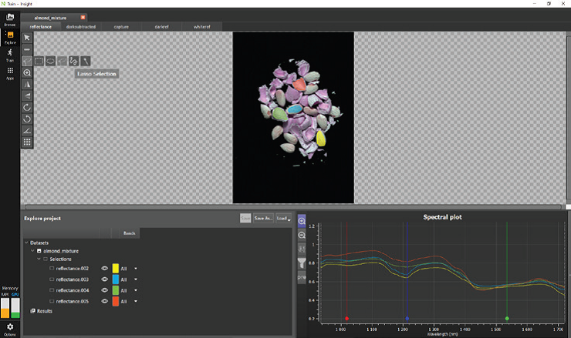Click the pointer arrow tool
The image size is (571, 338).
pyautogui.click(x=27, y=37)
